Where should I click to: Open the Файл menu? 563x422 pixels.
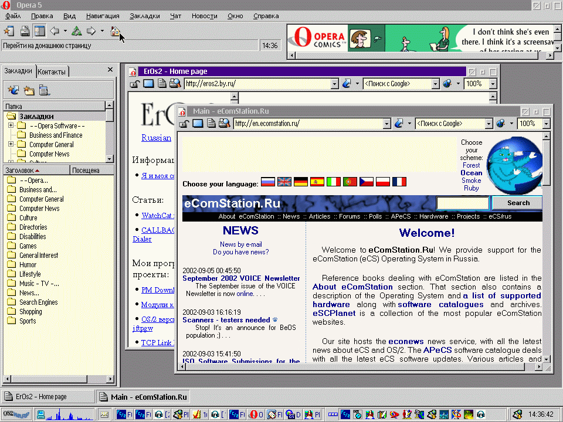[13, 16]
